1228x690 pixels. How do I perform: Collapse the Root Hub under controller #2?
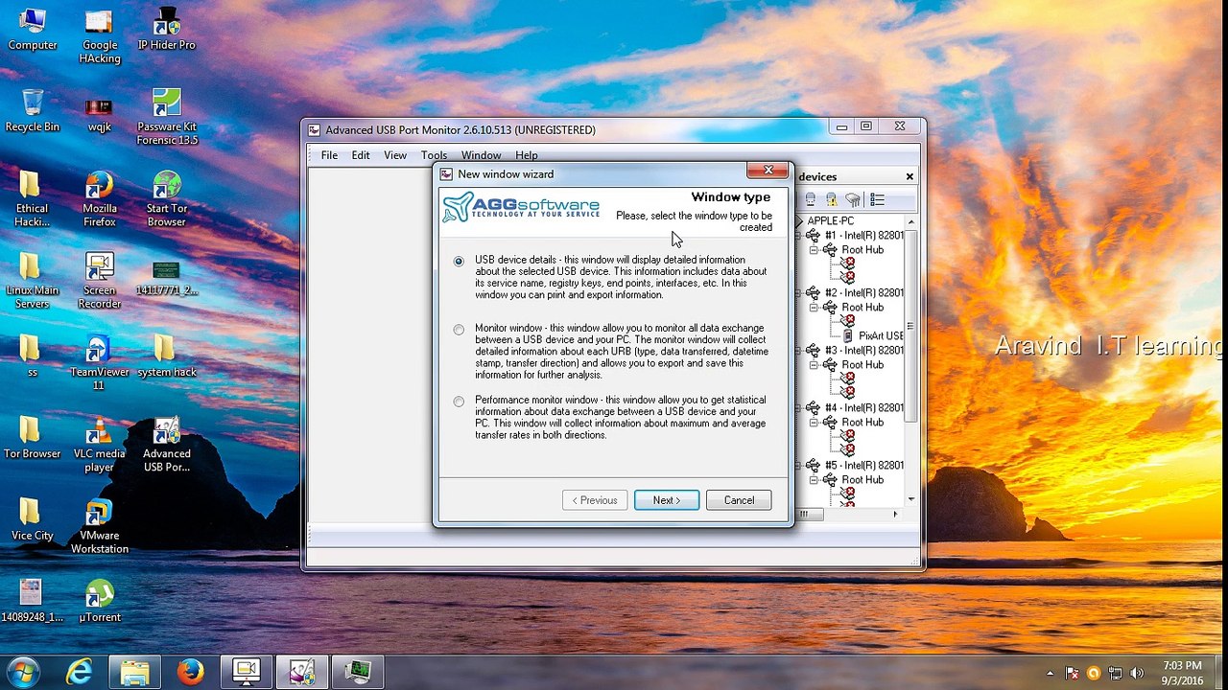(x=814, y=308)
